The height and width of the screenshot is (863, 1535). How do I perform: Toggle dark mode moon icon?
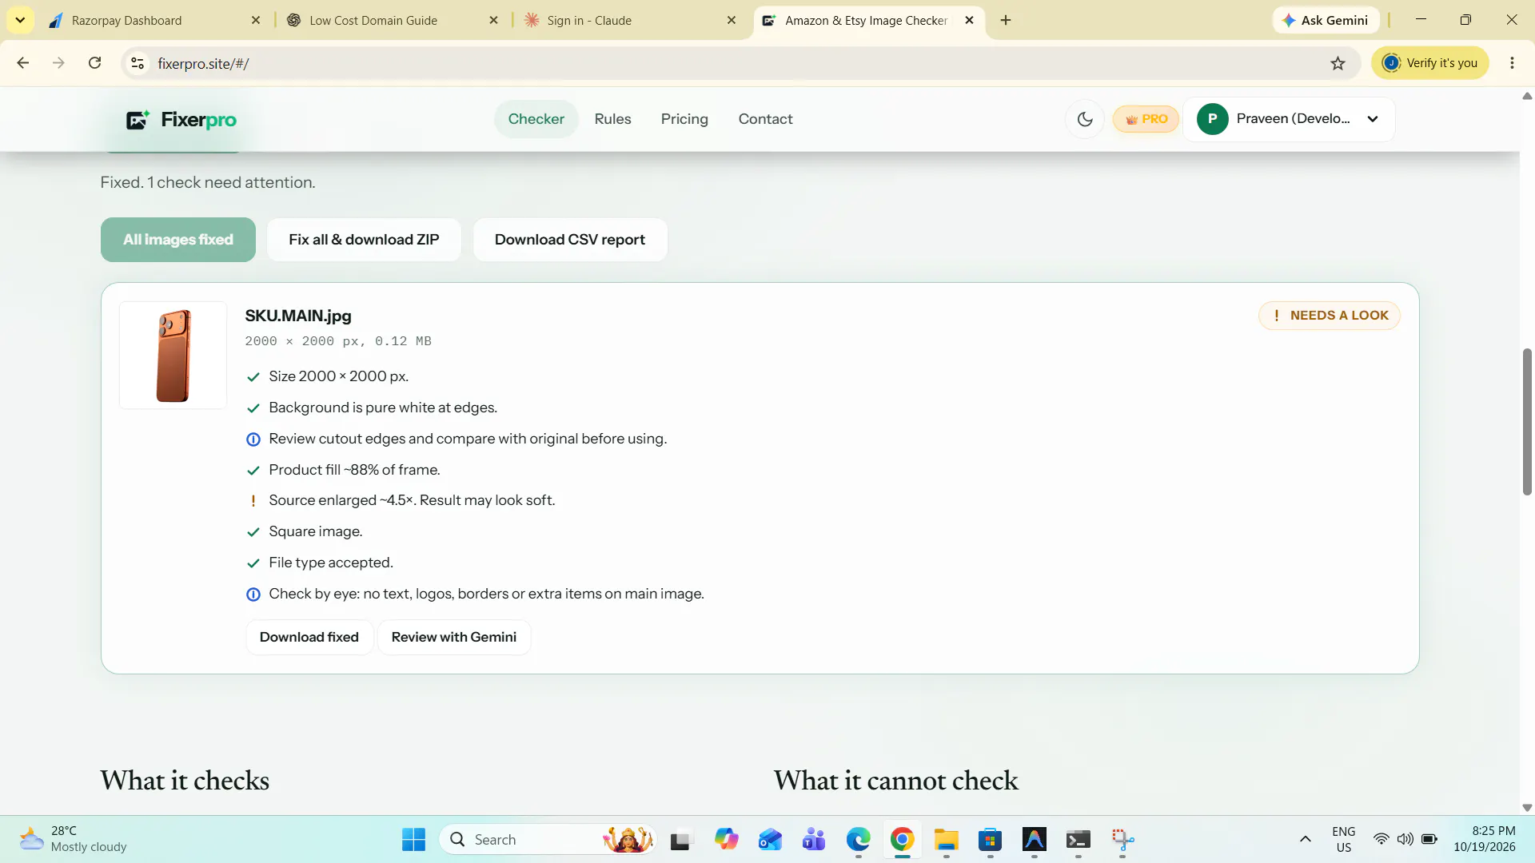tap(1085, 119)
